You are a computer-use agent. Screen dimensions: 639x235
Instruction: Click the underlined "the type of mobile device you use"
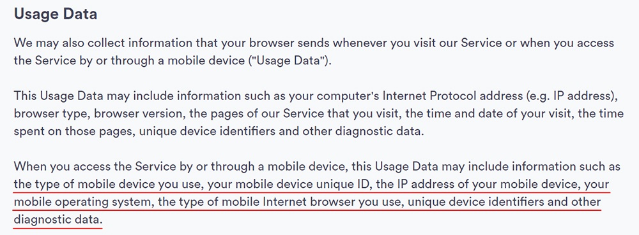pyautogui.click(x=107, y=185)
